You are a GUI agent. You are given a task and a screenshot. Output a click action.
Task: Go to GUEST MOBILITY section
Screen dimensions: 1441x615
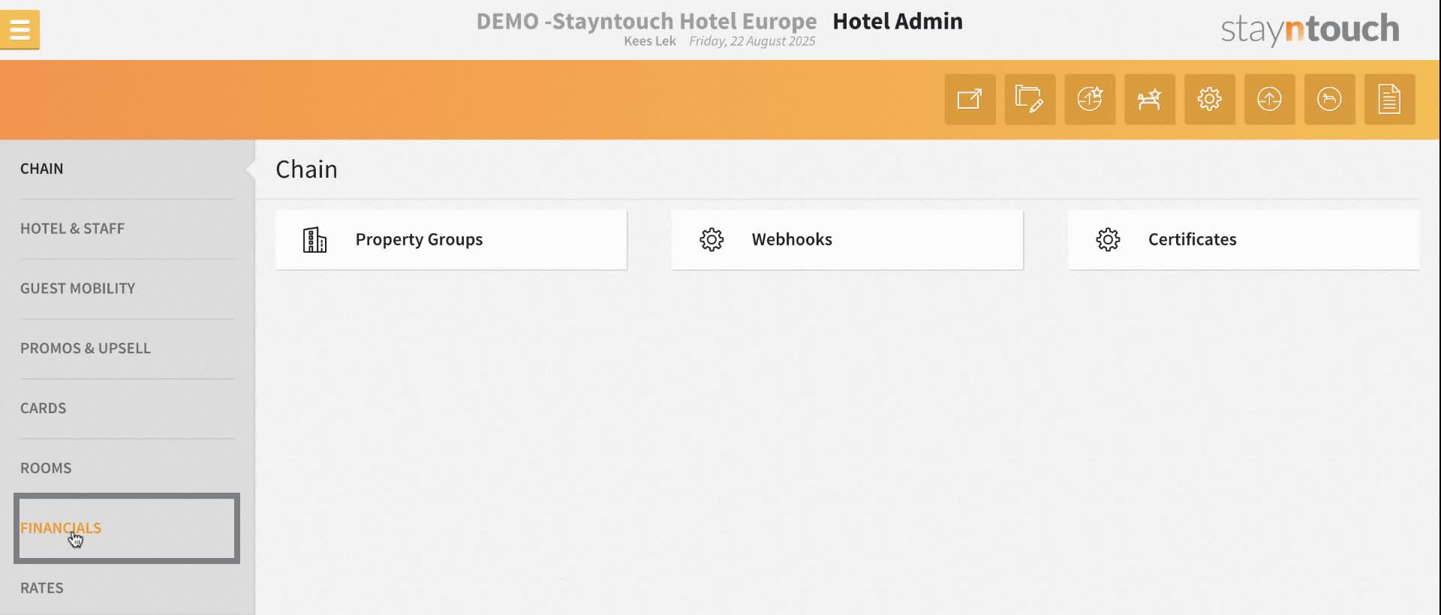[78, 289]
